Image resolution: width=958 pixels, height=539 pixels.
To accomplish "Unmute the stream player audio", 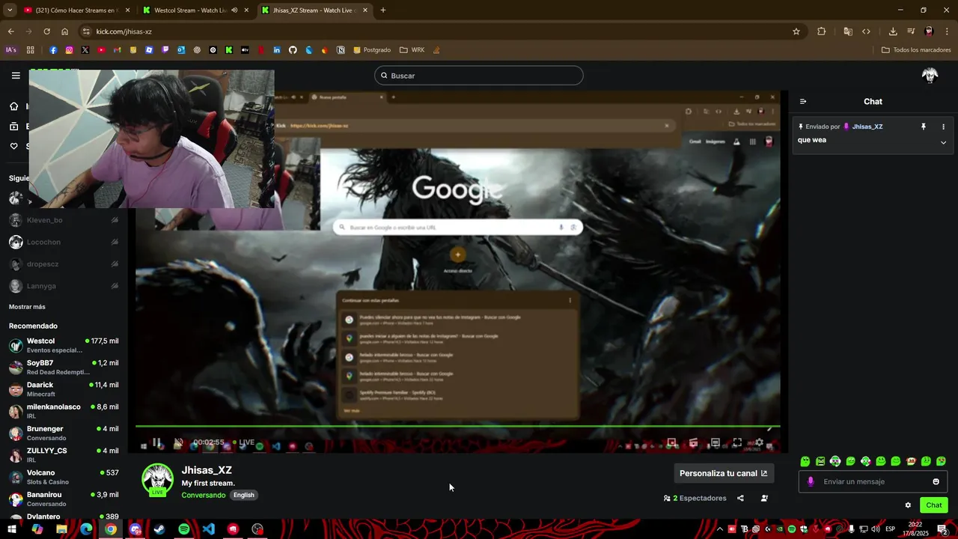I will (178, 442).
